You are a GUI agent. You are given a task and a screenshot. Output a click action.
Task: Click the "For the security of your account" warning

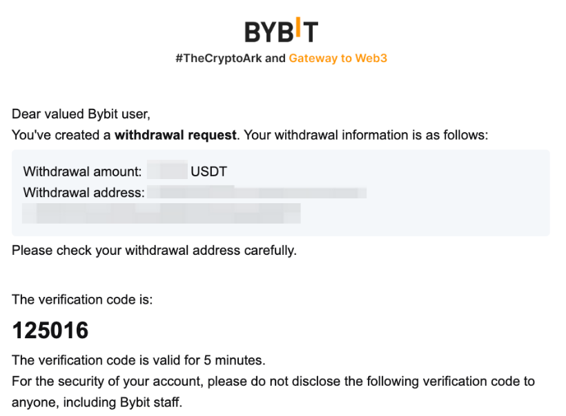273,381
